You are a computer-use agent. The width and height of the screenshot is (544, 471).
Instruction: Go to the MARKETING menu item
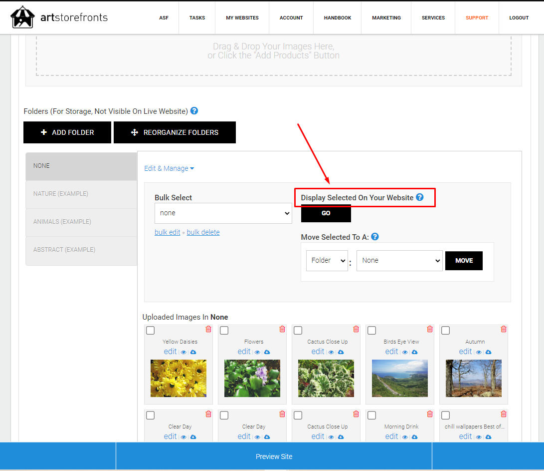click(x=386, y=17)
